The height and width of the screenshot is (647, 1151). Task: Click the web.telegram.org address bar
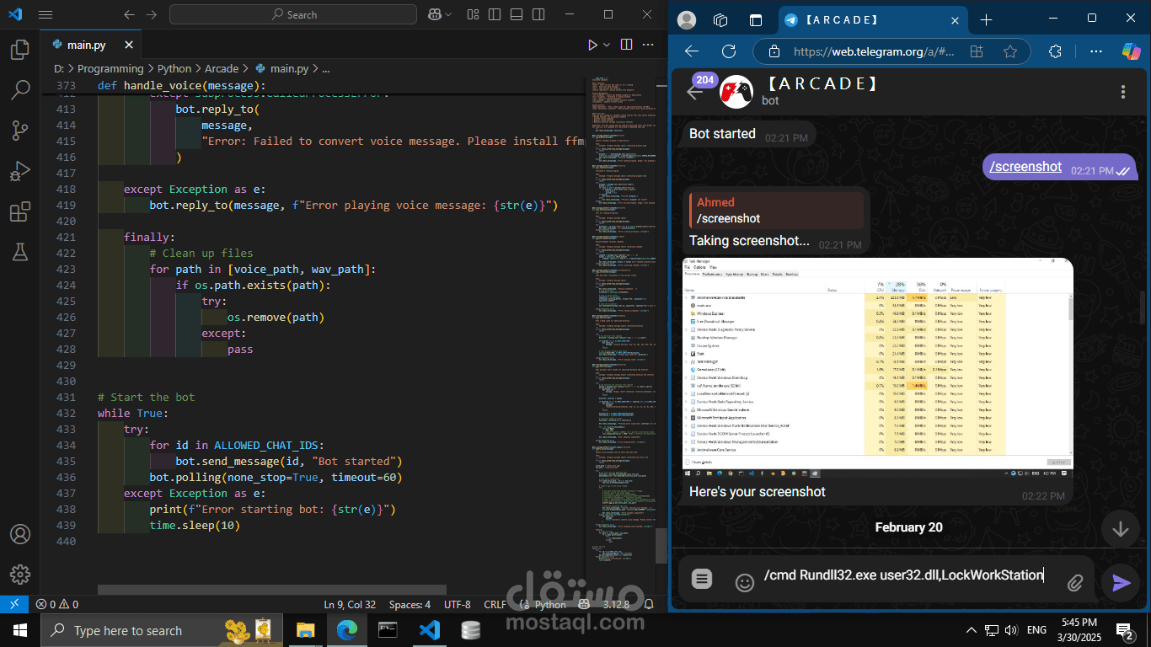(x=873, y=51)
